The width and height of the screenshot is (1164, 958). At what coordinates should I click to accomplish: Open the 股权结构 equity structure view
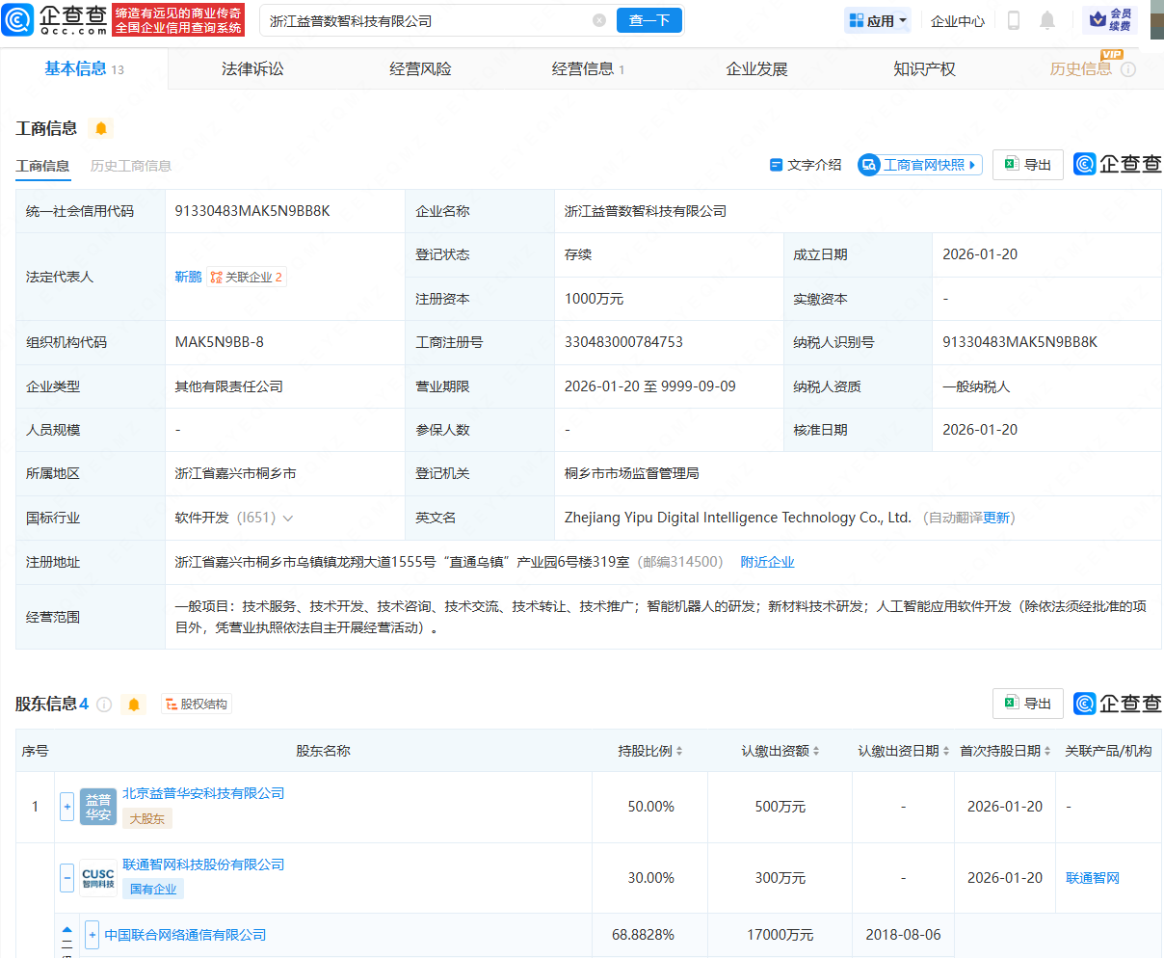coord(196,704)
